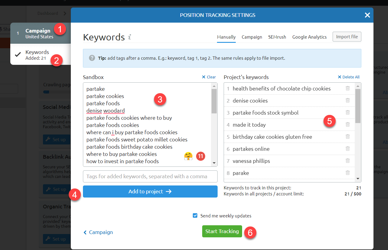Switch to the Campaign tab
388x250 pixels.
[x=252, y=37]
